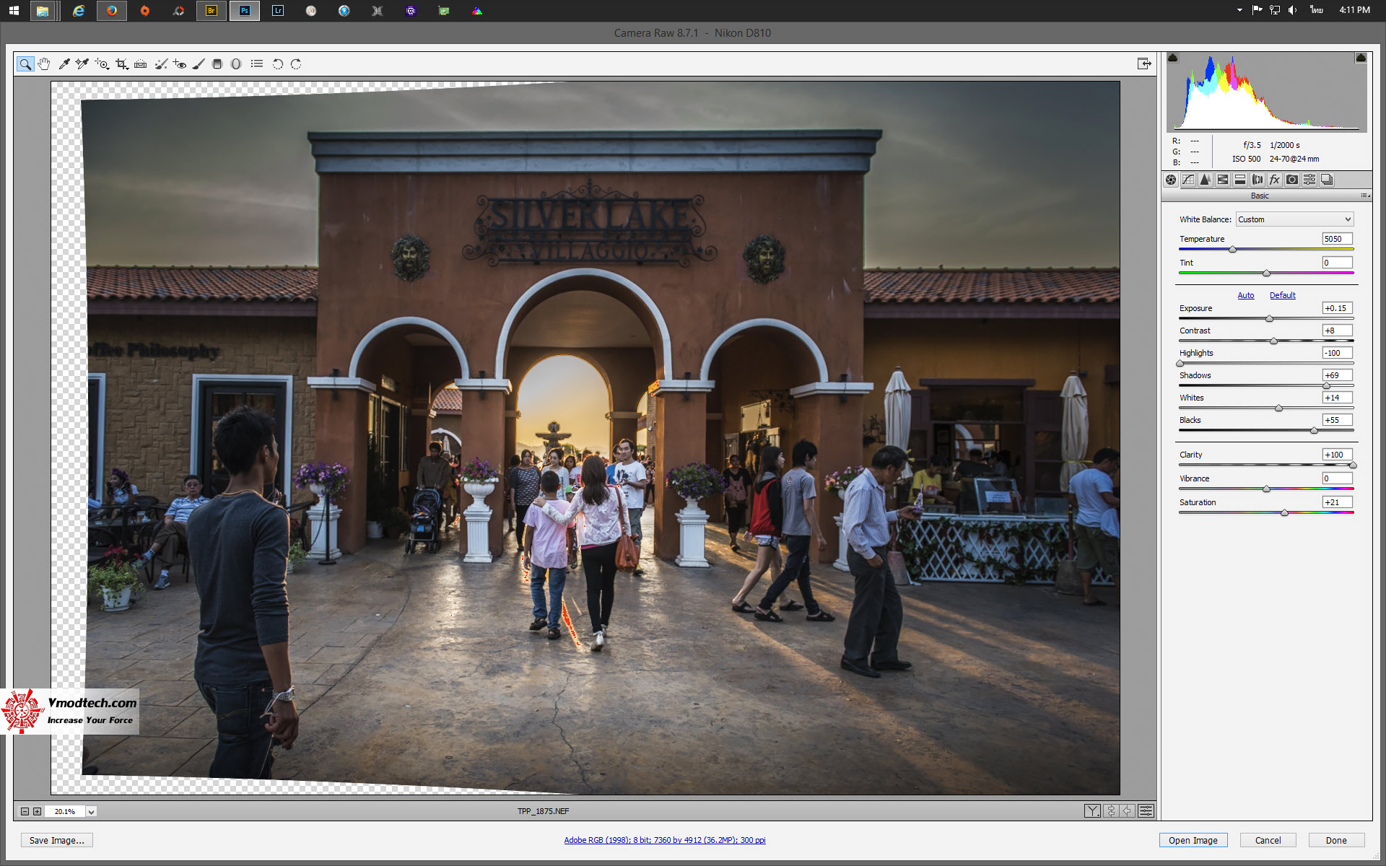Click the Auto tone link
This screenshot has height=866, width=1386.
pos(1245,295)
